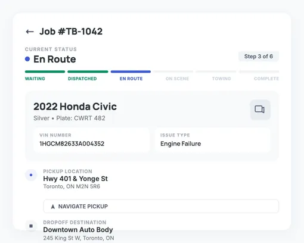304x243 pixels.
Task: Click the blue En Route status dot
Action: (x=27, y=59)
